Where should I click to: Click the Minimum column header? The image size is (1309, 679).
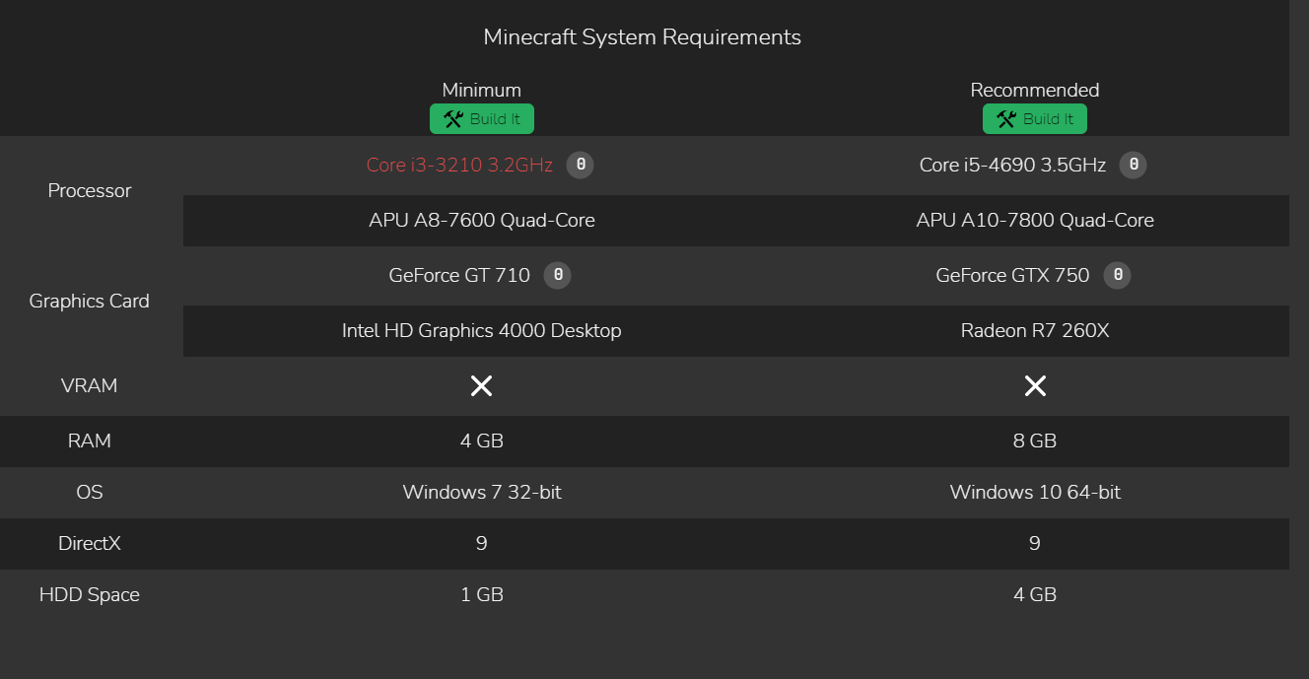point(482,90)
